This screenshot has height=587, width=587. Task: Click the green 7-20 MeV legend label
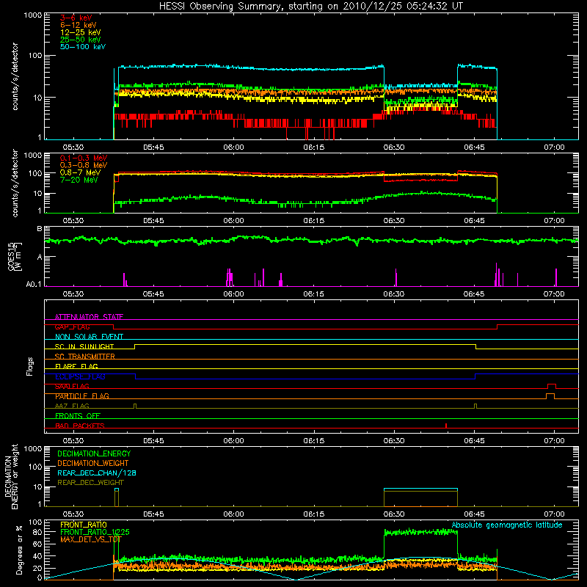pos(79,180)
